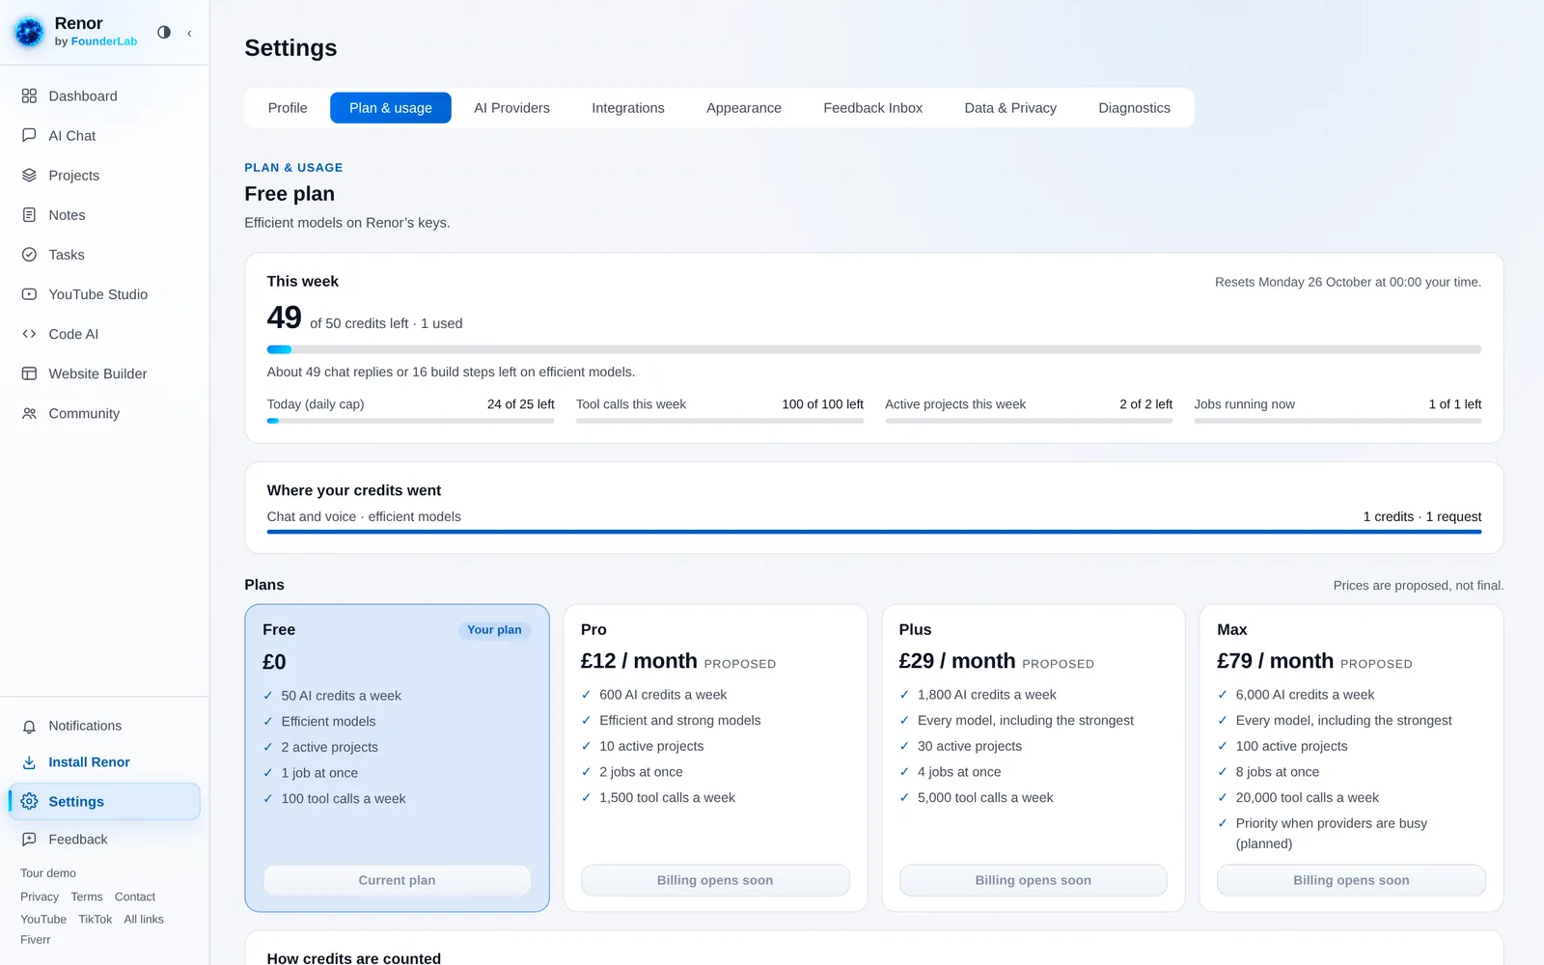This screenshot has height=965, width=1544.
Task: Click the Today daily cap progress bar
Action: (x=411, y=421)
